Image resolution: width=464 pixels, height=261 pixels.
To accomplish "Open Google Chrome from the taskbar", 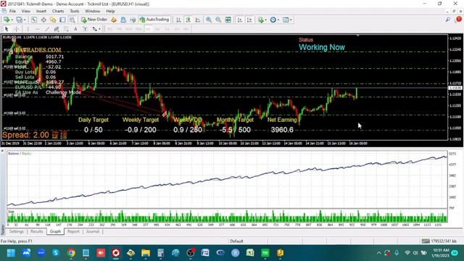I will [71, 253].
